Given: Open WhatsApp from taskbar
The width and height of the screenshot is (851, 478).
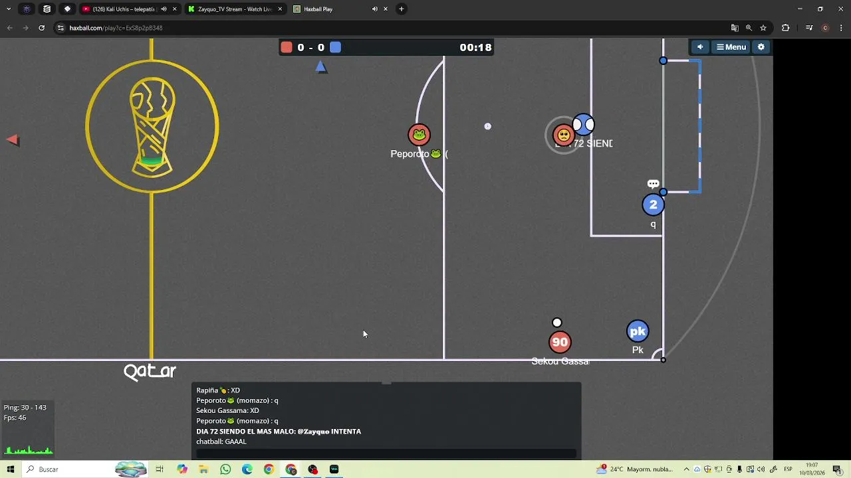Looking at the screenshot, I should 225,469.
